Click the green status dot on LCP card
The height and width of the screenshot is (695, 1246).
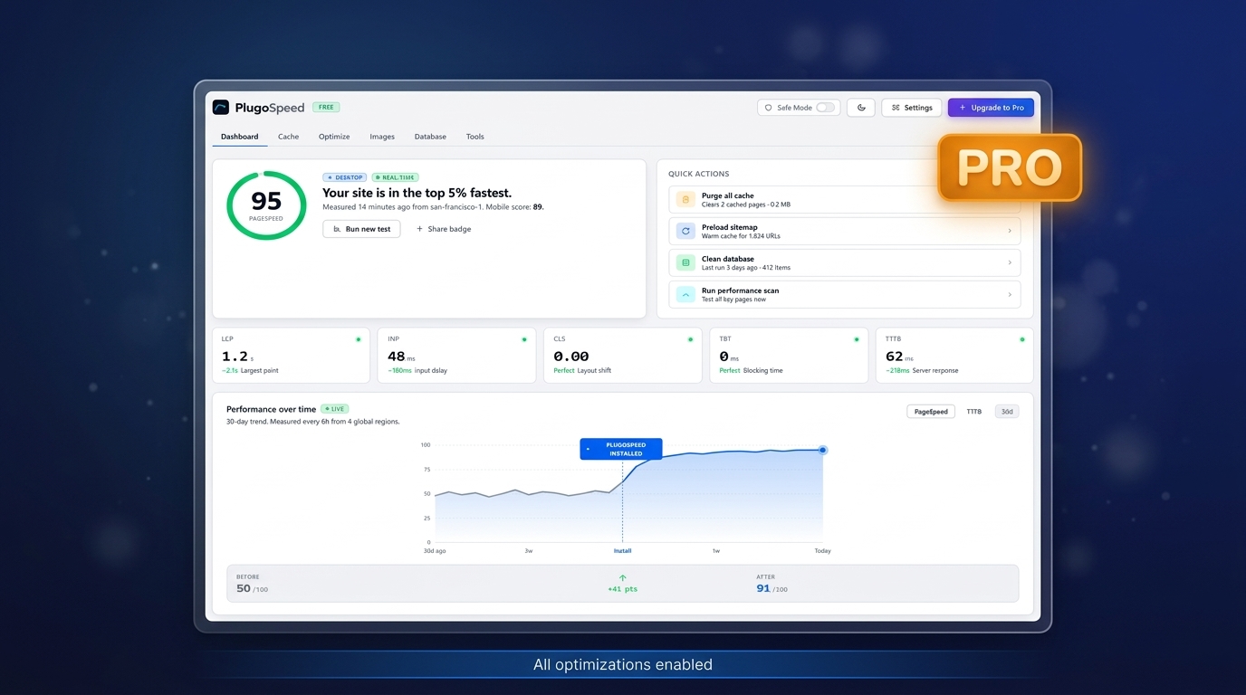point(359,339)
